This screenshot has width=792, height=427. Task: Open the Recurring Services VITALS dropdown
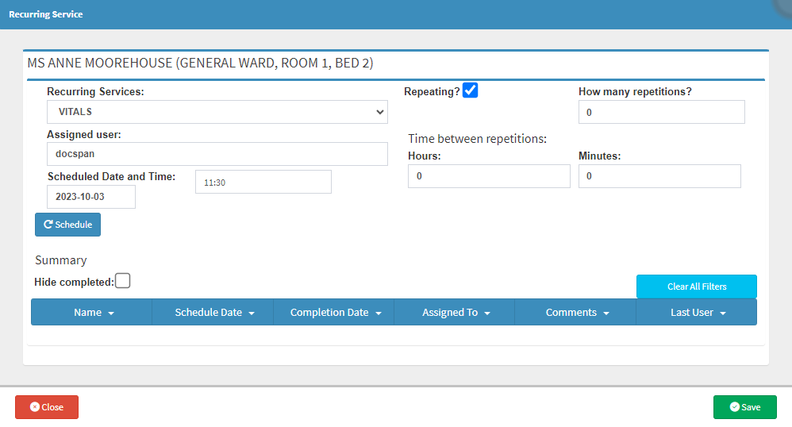coord(217,112)
